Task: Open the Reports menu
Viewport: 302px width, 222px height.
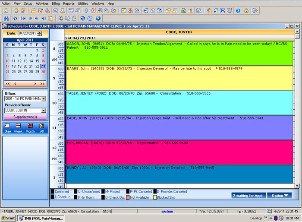Action: [x=69, y=3]
